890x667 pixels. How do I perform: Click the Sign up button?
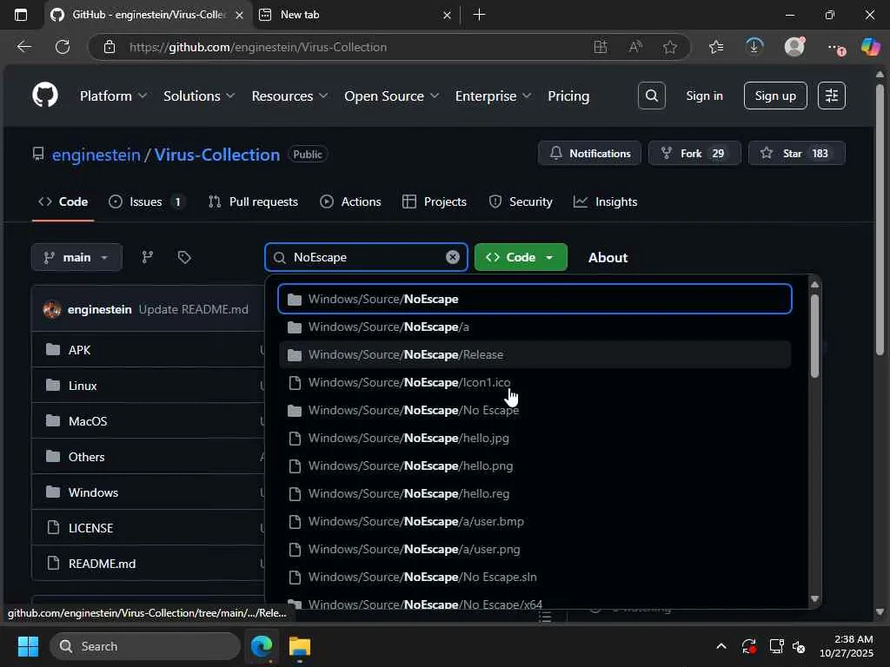click(x=775, y=96)
